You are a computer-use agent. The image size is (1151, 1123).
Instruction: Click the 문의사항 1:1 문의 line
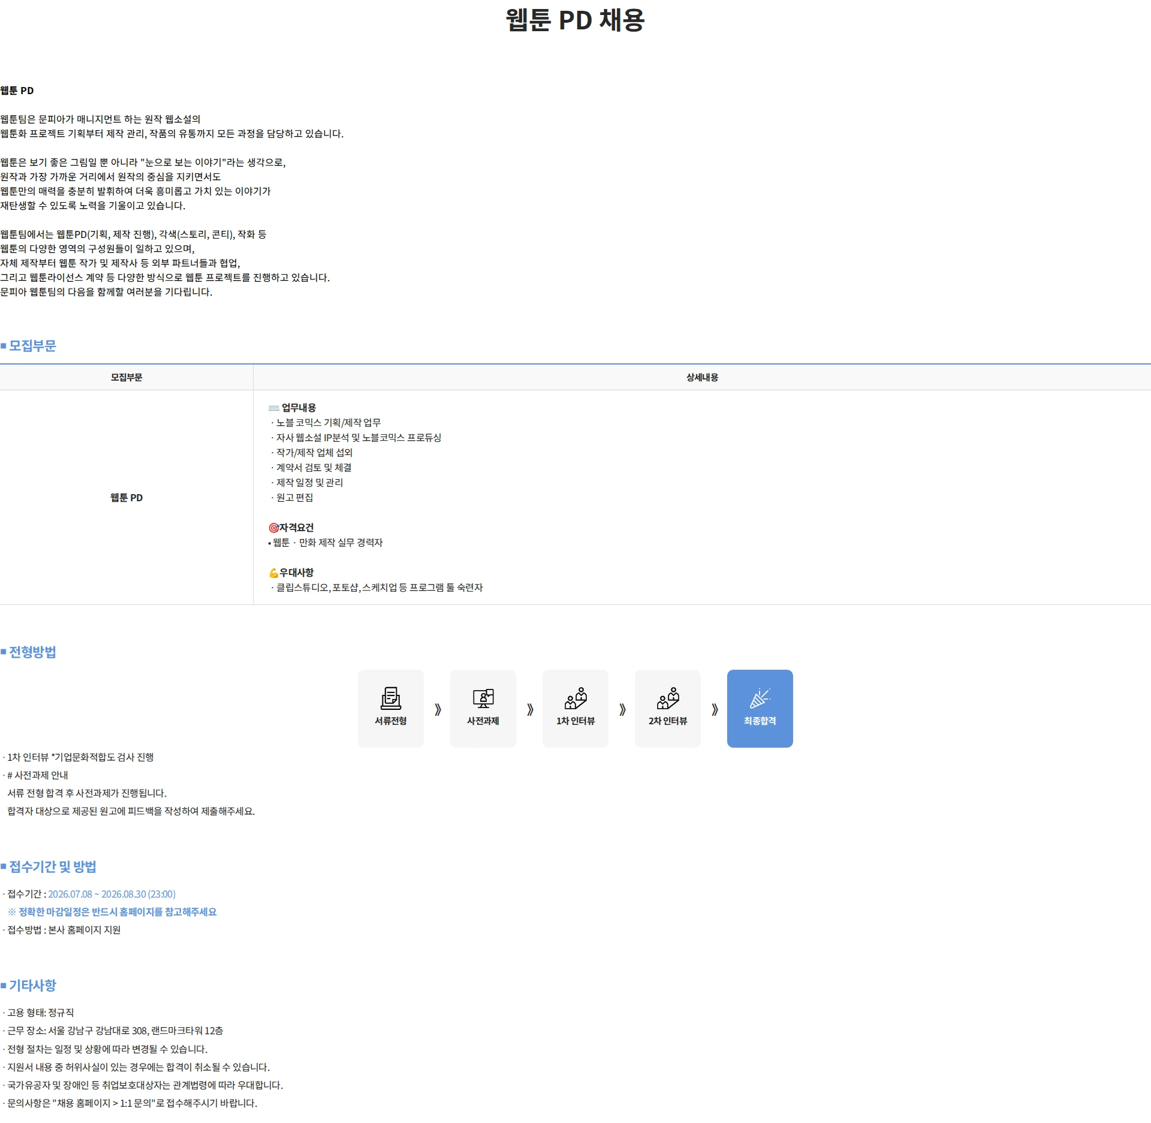(x=132, y=1103)
